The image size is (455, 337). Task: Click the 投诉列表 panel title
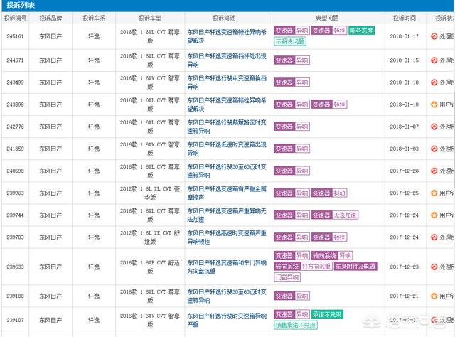21,5
